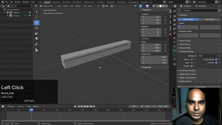Screen dimensions: 222x125
Task: Enable the Axes display checkbox
Action: [x=192, y=62]
